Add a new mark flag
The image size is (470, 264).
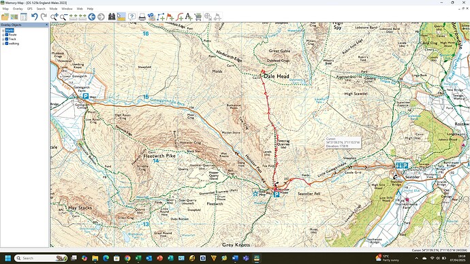[170, 17]
